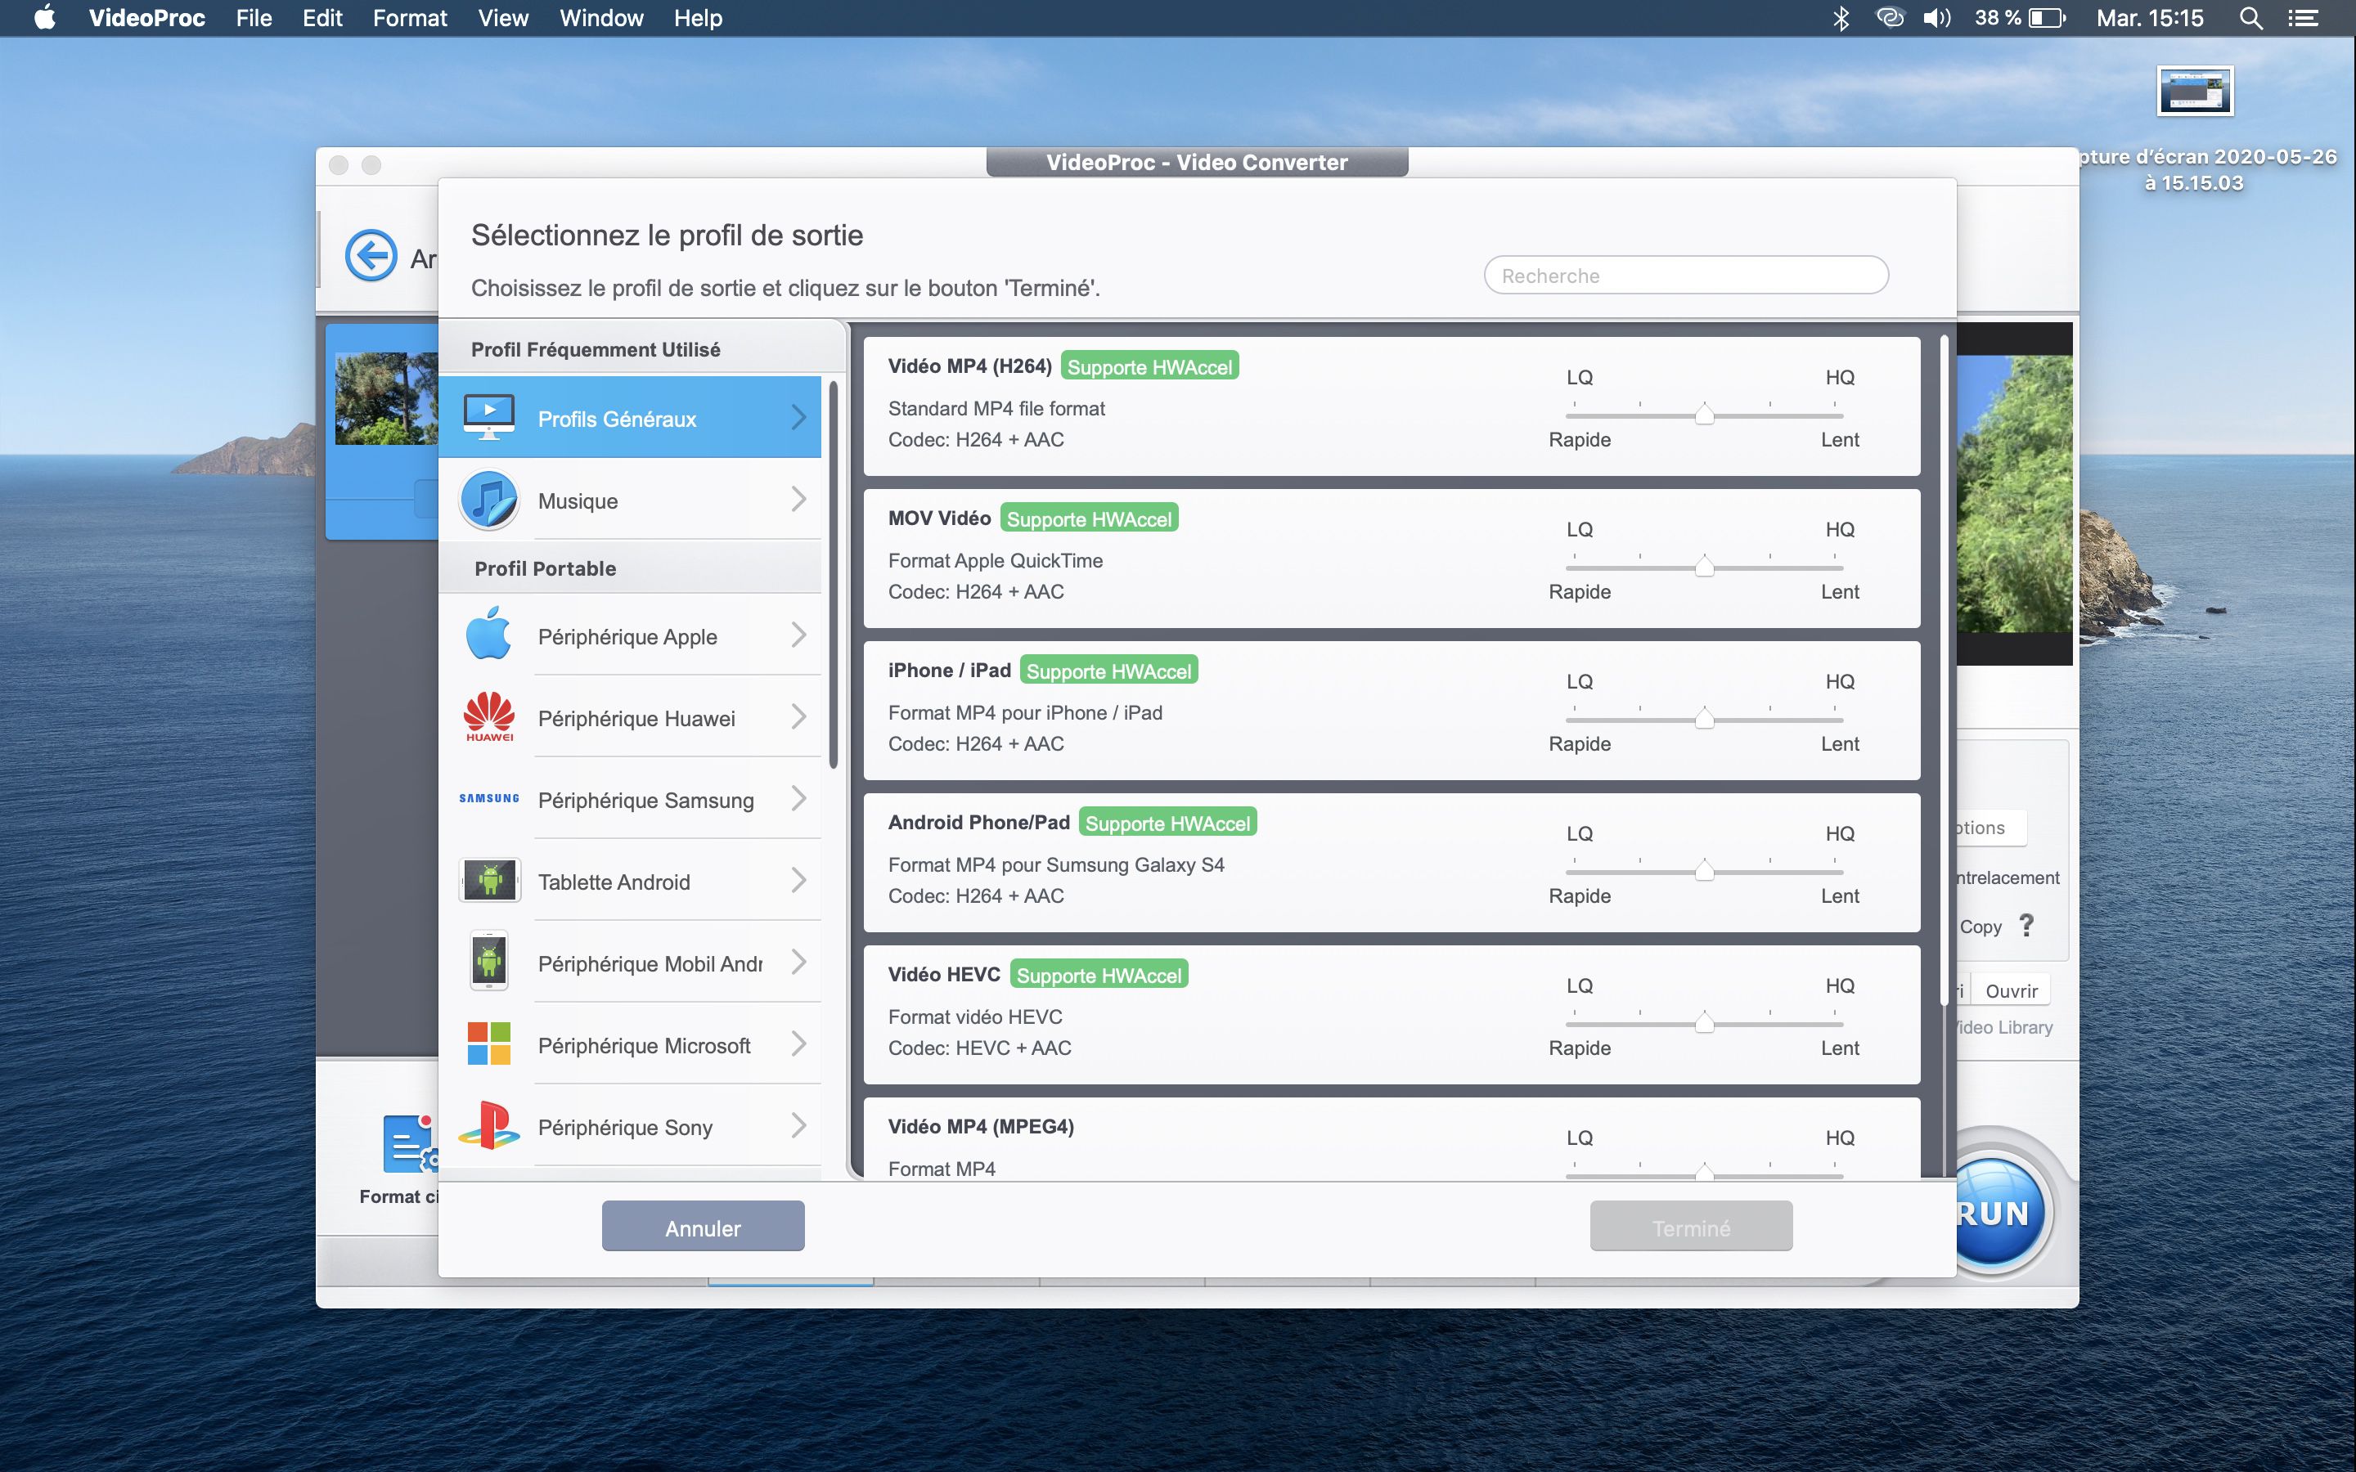Click the category sidebar scrollbar

click(834, 574)
